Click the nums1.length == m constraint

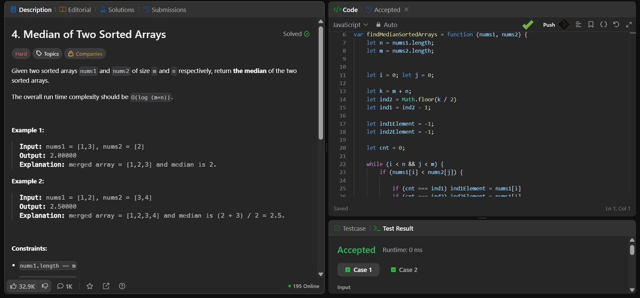(x=48, y=266)
